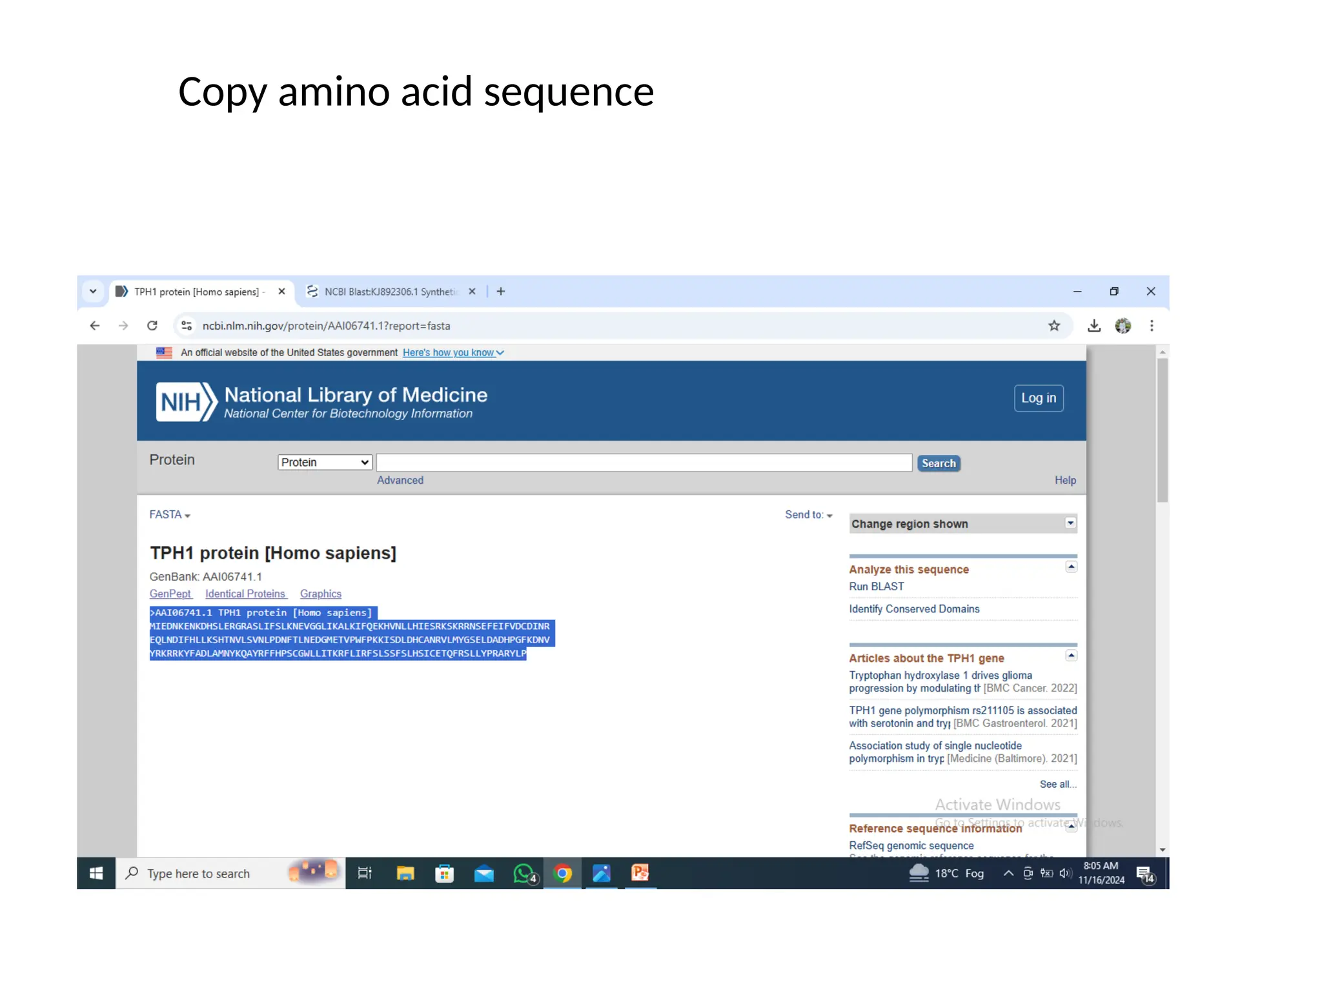Click the browser back arrow
Screen dimensions: 1322x991
(95, 326)
